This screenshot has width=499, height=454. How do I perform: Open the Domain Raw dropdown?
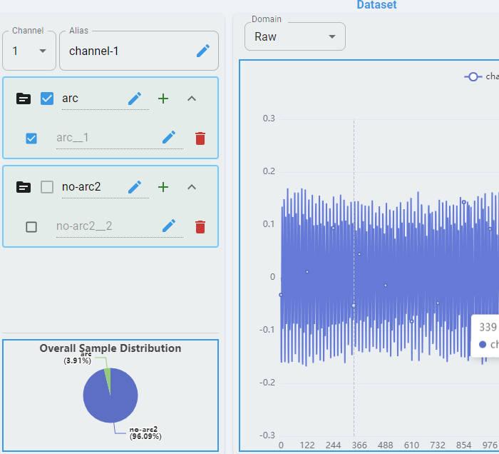point(295,36)
